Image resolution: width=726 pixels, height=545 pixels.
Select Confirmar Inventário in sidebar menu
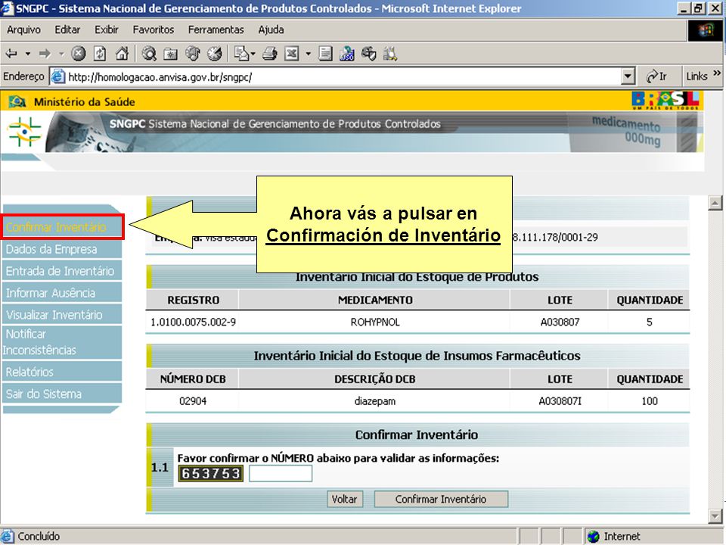click(63, 226)
